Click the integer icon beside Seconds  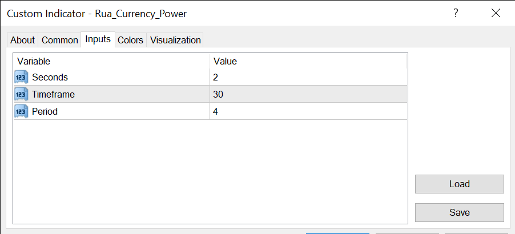point(22,78)
